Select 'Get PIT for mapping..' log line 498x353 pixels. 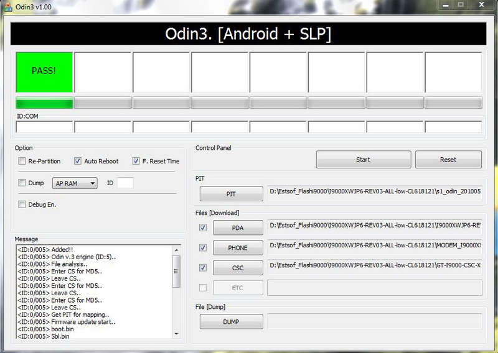[63, 314]
